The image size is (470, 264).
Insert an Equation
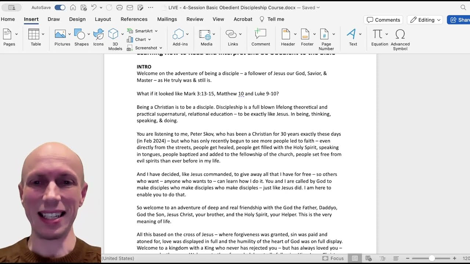[380, 37]
